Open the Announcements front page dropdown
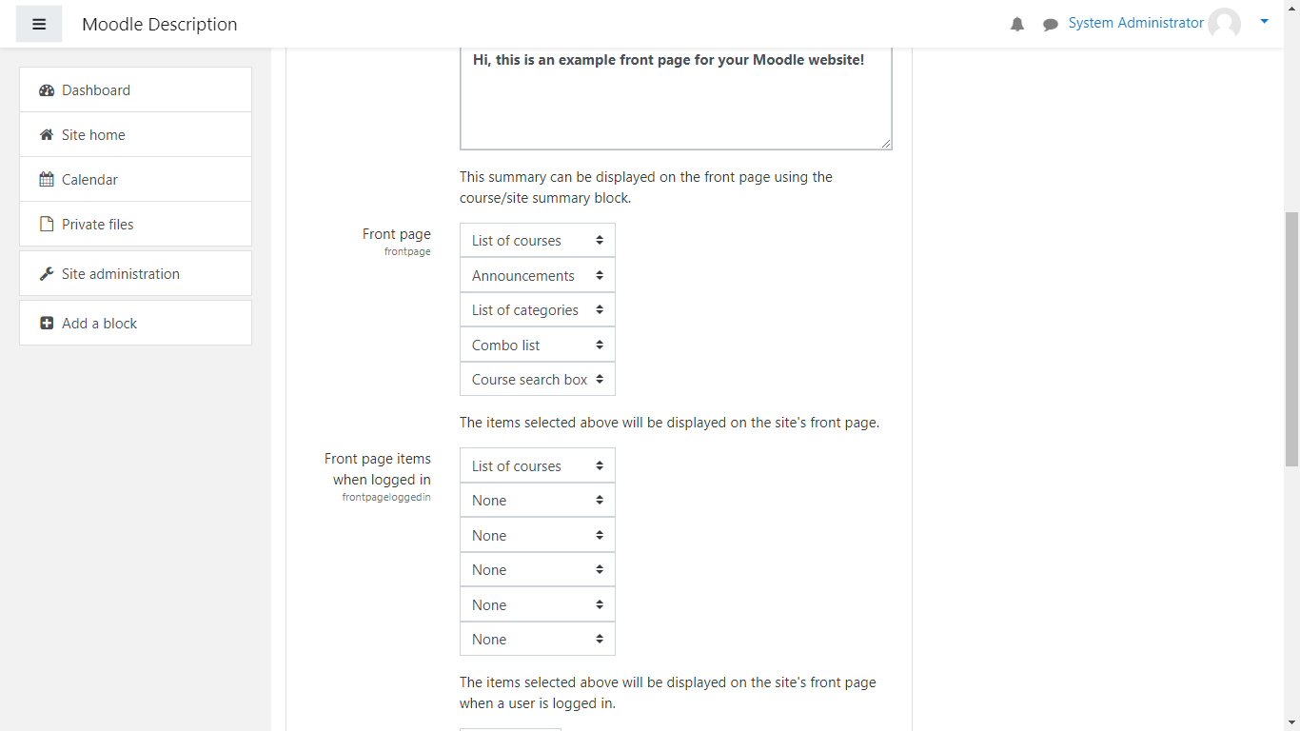1300x731 pixels. [537, 275]
